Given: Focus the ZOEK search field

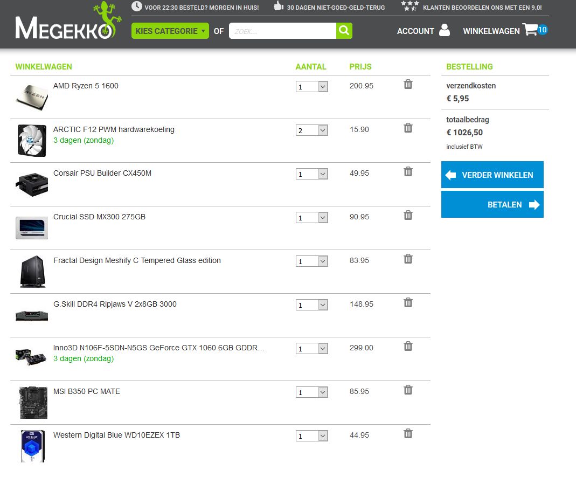Looking at the screenshot, I should pos(282,31).
